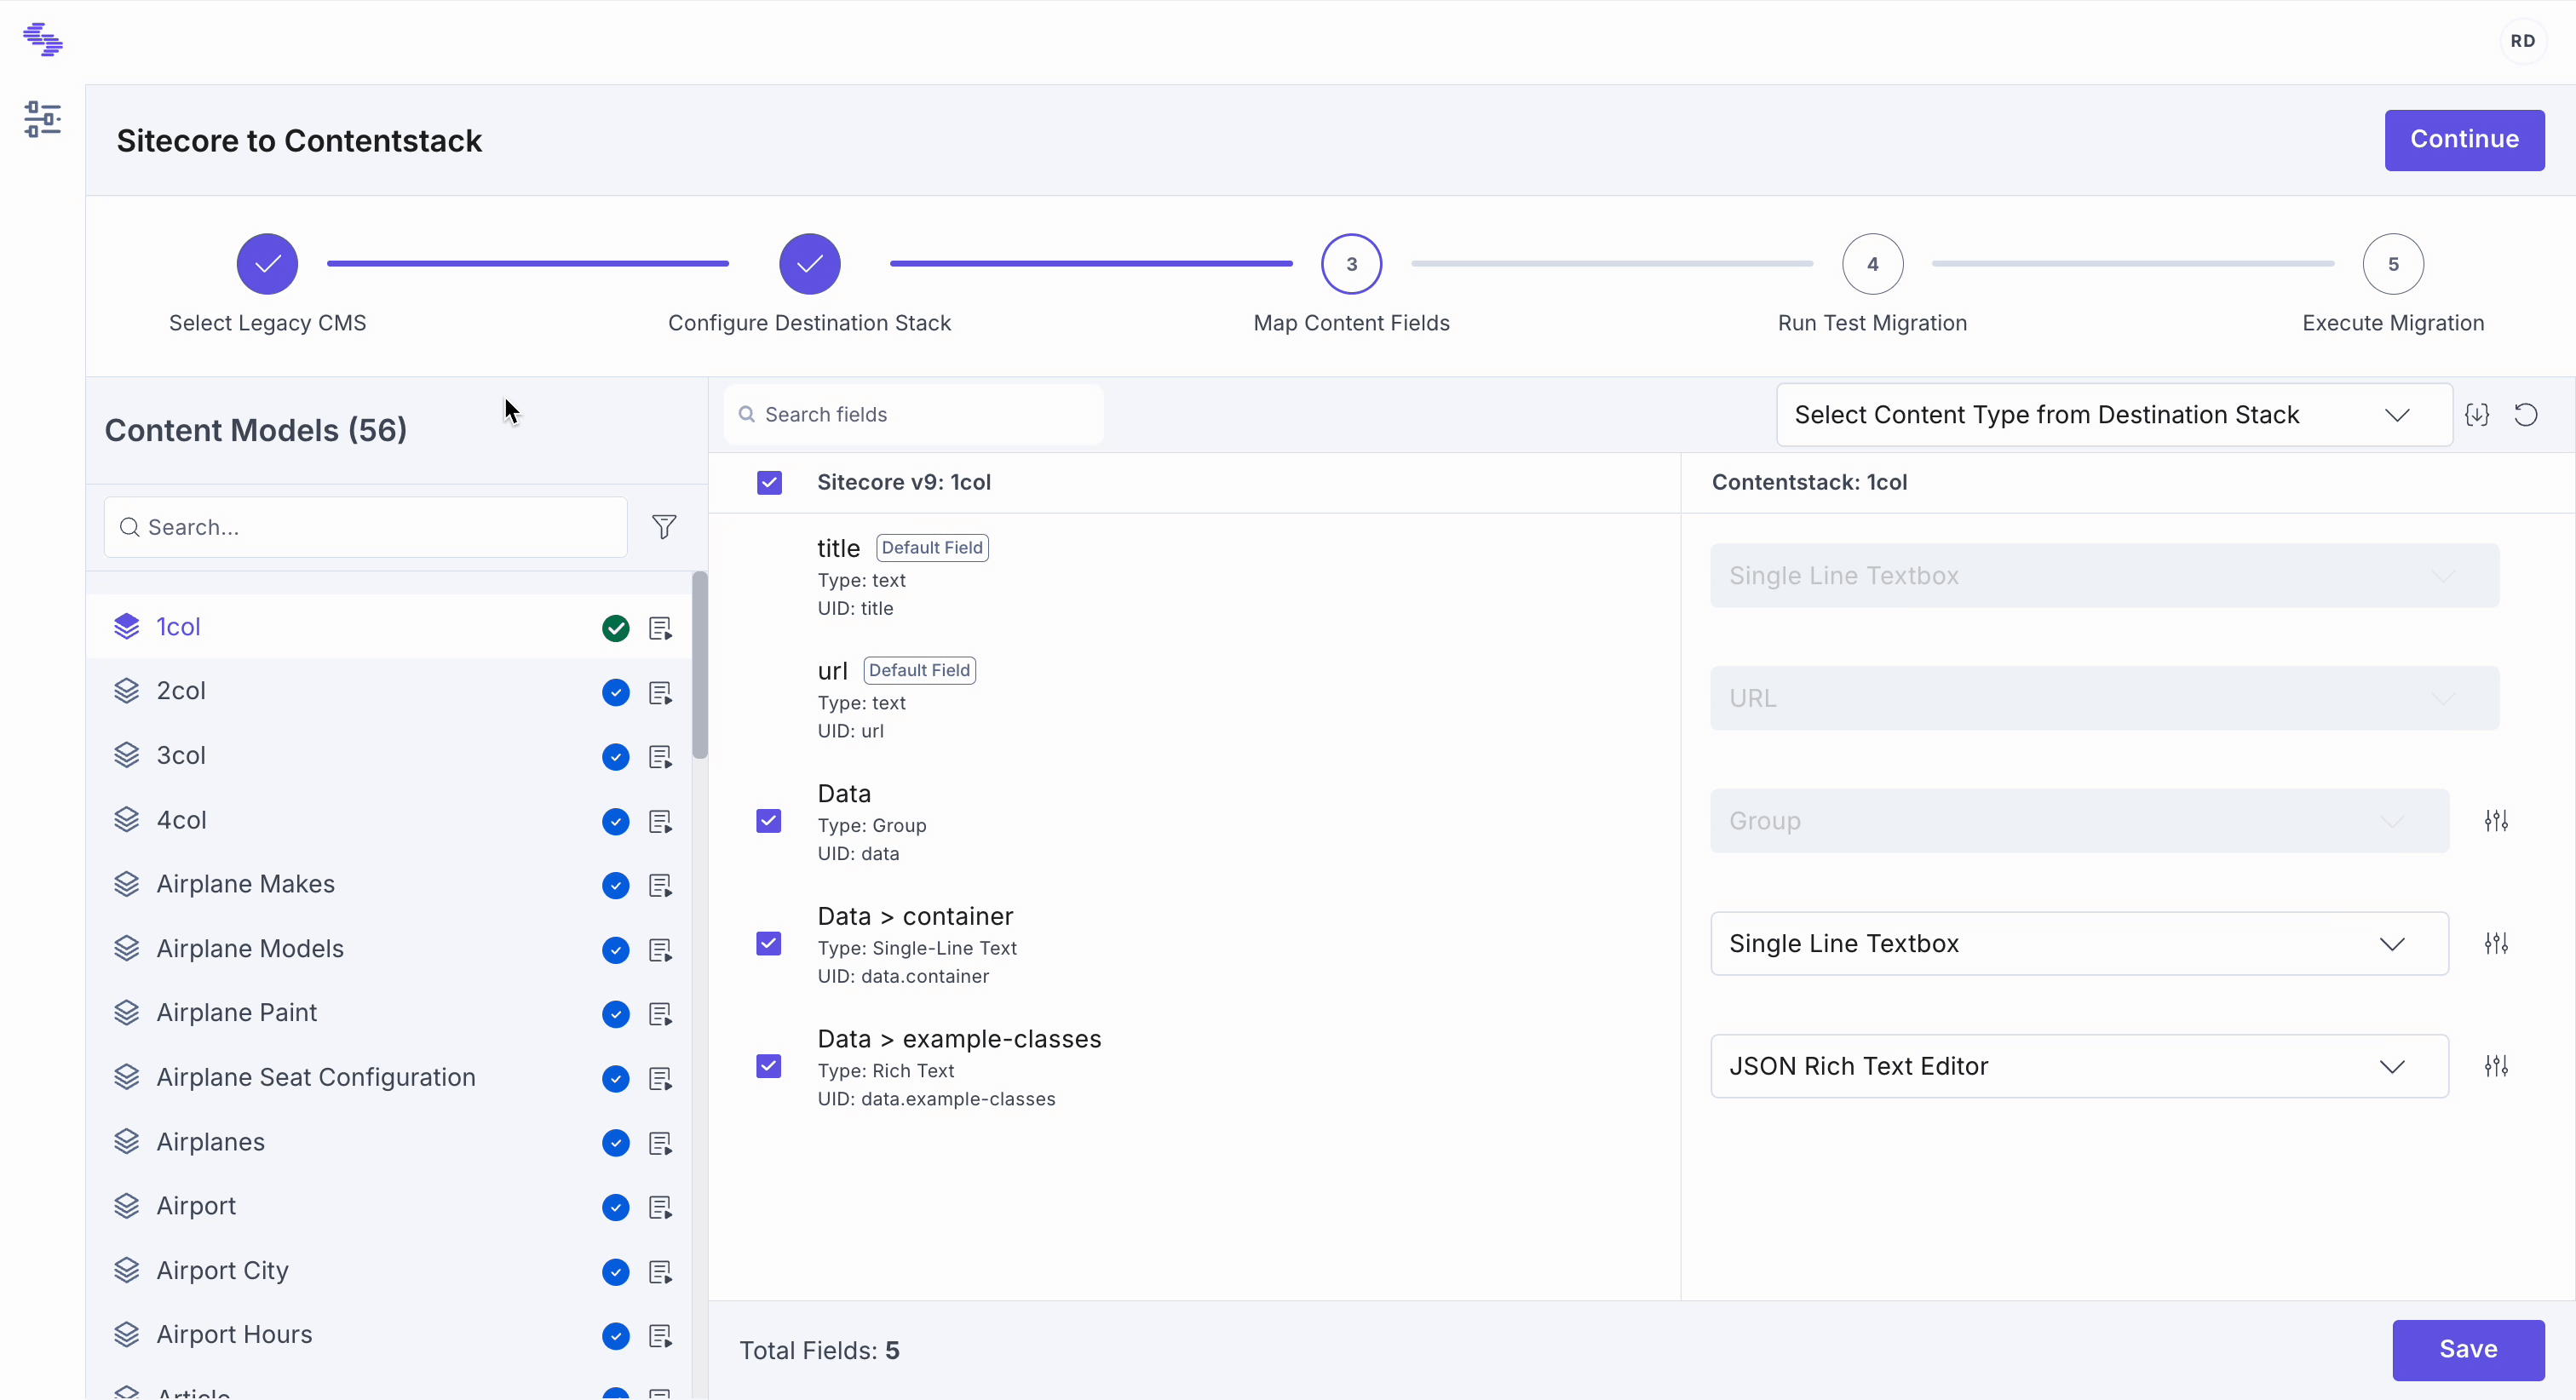The height and width of the screenshot is (1400, 2576).
Task: Open the RD user avatar
Action: coord(2522,41)
